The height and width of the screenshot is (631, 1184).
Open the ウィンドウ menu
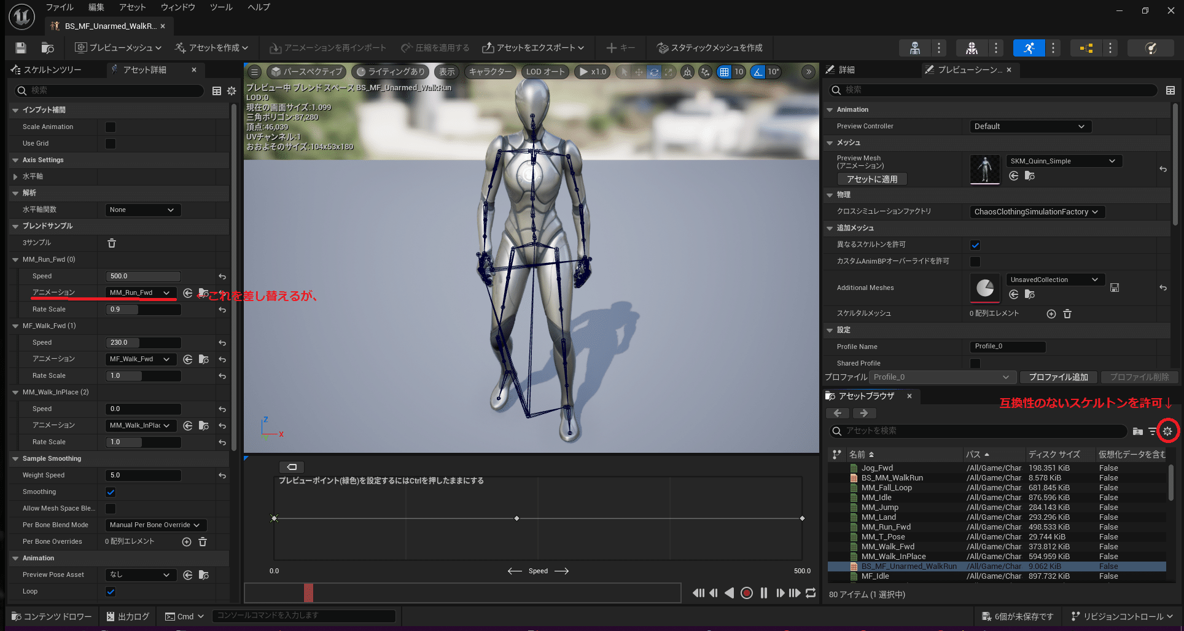point(178,7)
